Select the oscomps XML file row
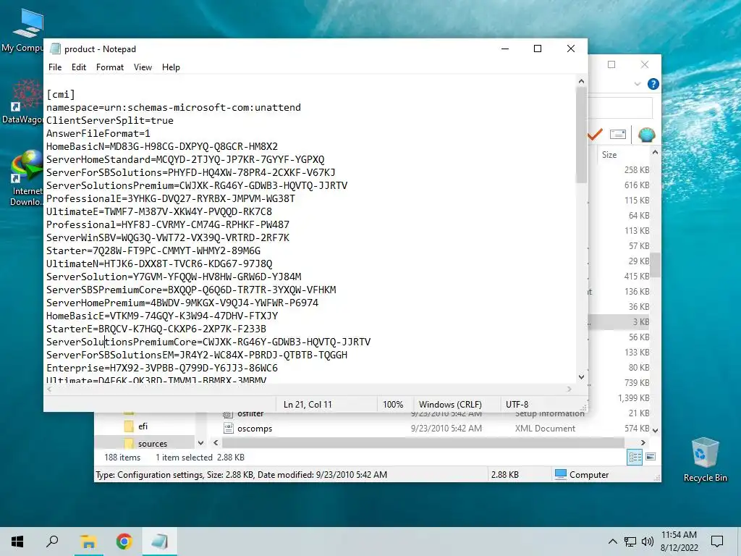The image size is (741, 556). tap(435, 429)
